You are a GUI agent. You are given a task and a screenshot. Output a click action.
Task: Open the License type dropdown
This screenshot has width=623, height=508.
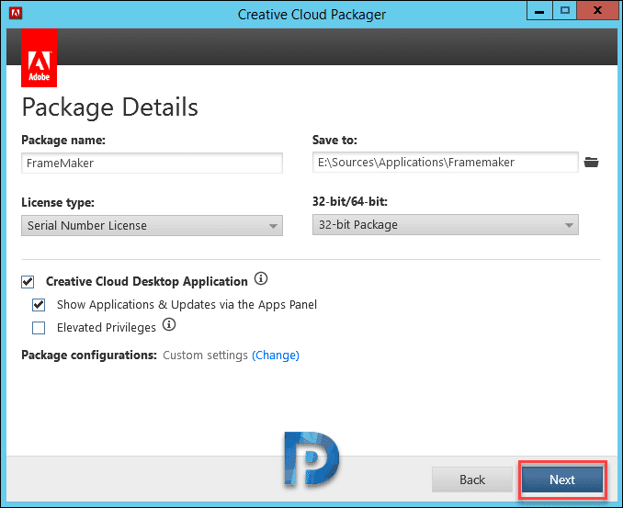(152, 226)
